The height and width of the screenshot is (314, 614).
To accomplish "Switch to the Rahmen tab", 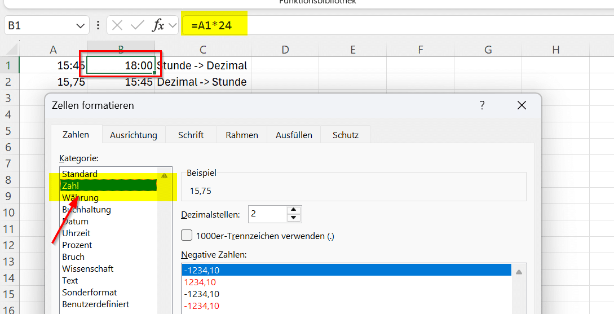I will tap(242, 135).
